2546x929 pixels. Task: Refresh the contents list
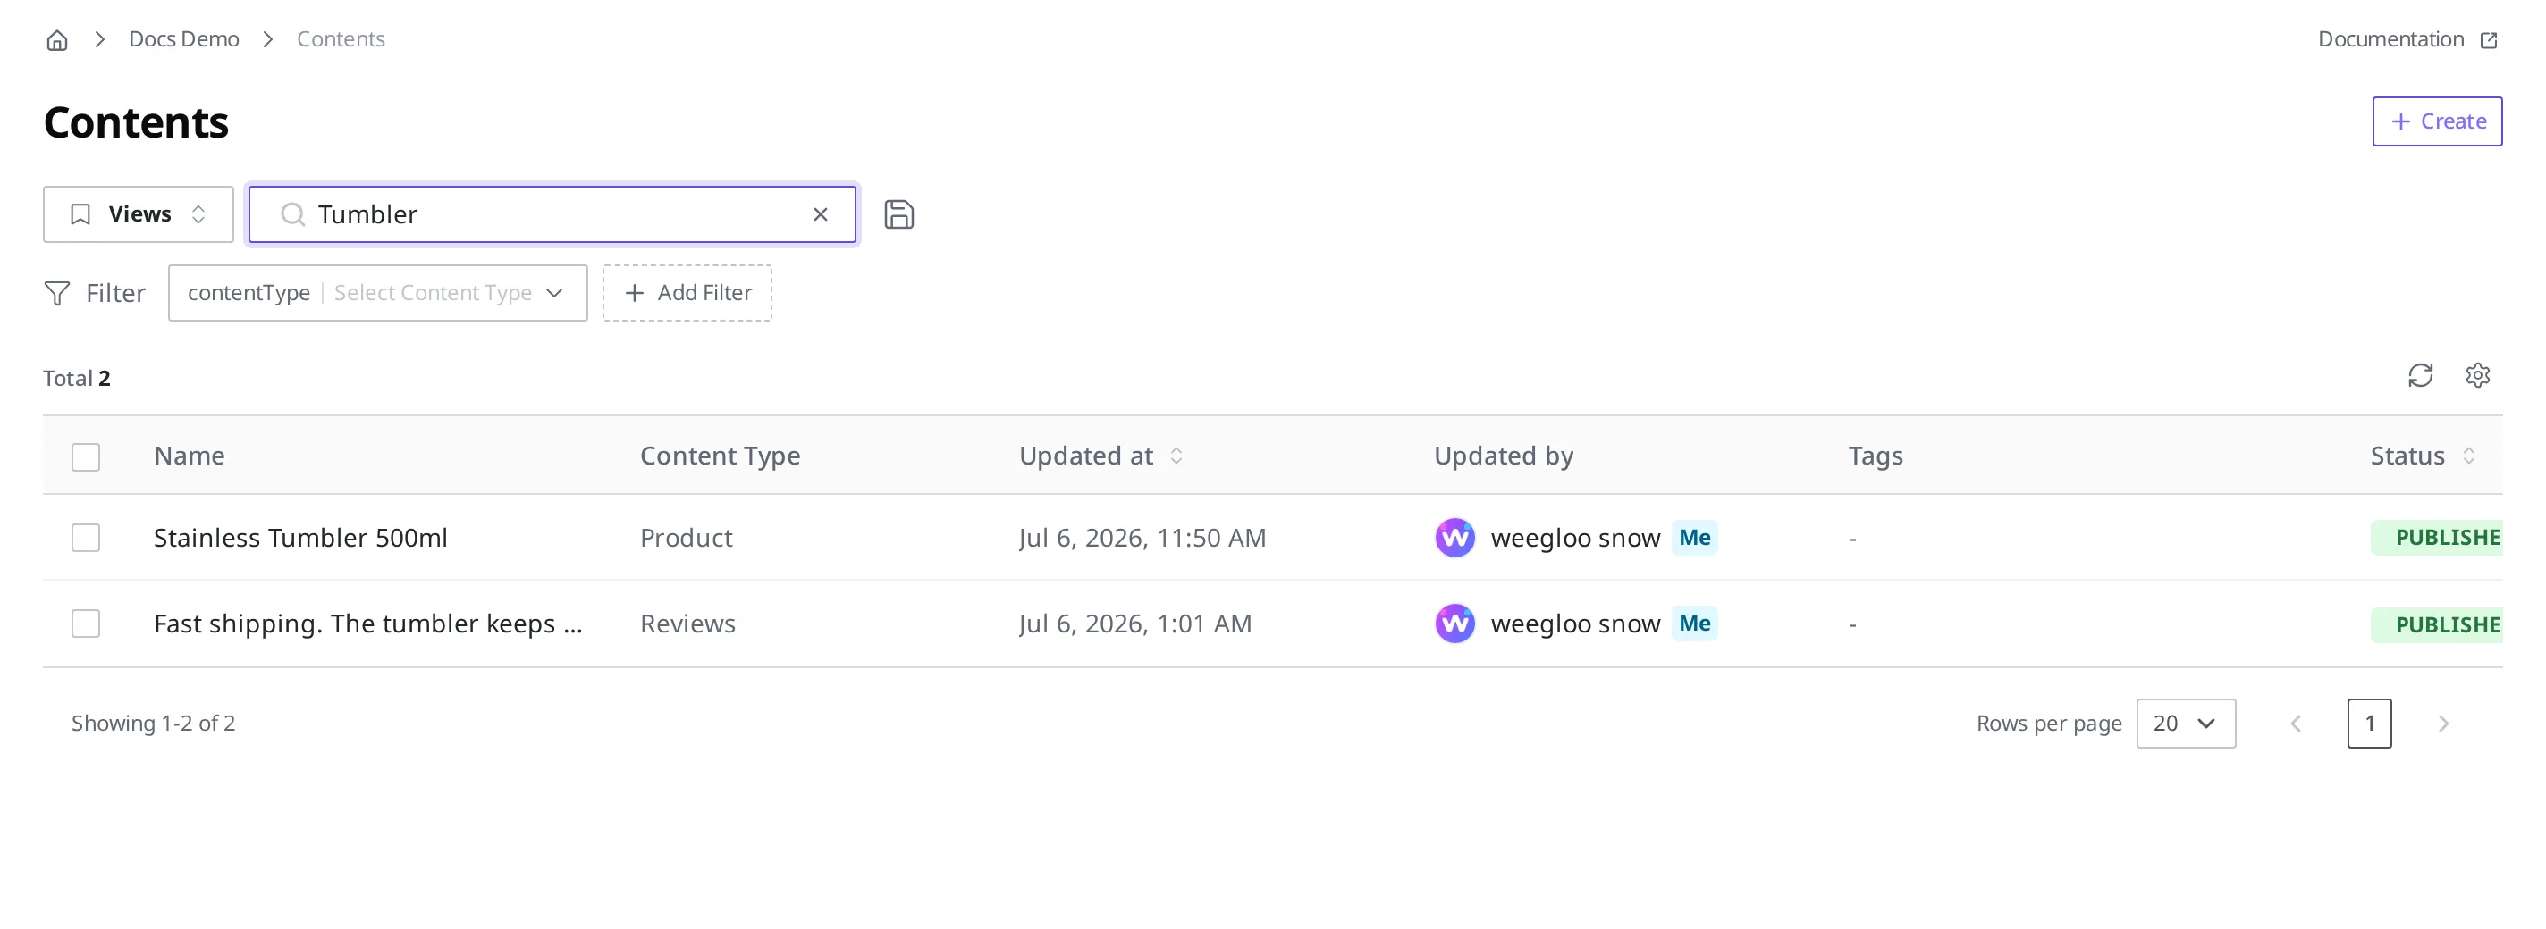coord(2419,376)
